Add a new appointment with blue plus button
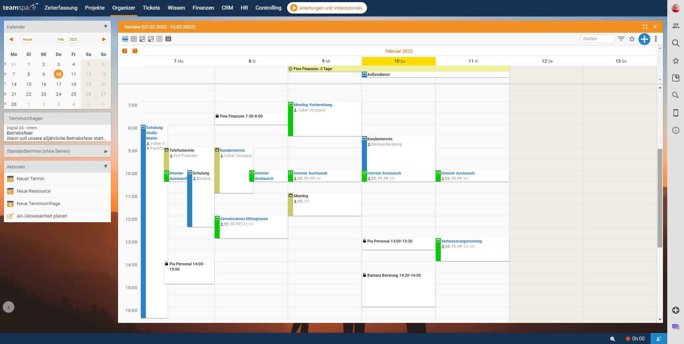 pos(644,39)
